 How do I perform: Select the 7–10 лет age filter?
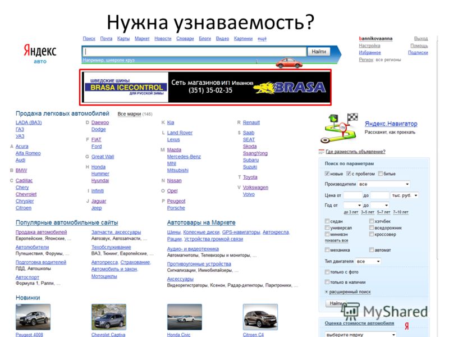[x=401, y=212]
